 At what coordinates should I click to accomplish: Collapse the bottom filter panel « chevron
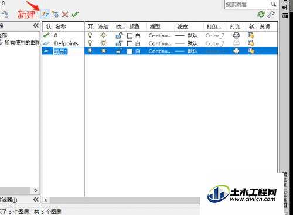pyautogui.click(x=36, y=199)
